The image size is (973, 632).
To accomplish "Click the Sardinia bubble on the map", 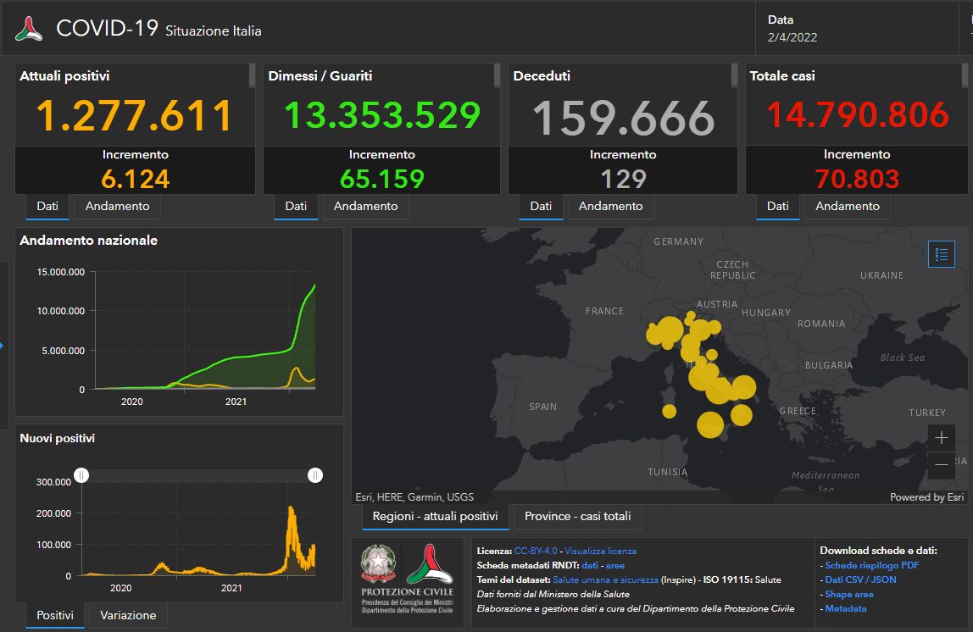I will pos(669,412).
